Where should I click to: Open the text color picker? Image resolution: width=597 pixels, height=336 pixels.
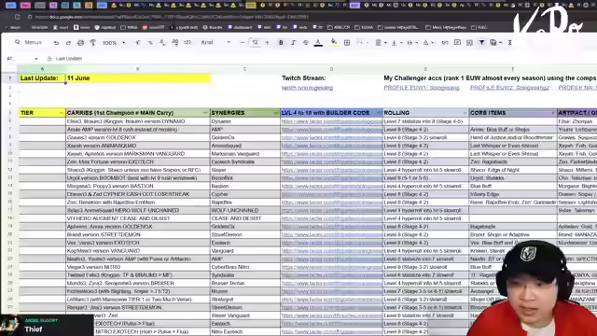point(318,43)
